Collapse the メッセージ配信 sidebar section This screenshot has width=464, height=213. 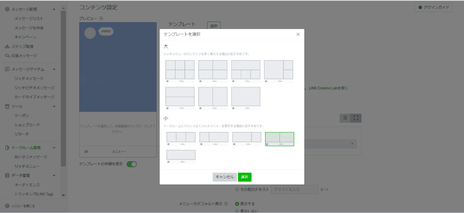54,9
